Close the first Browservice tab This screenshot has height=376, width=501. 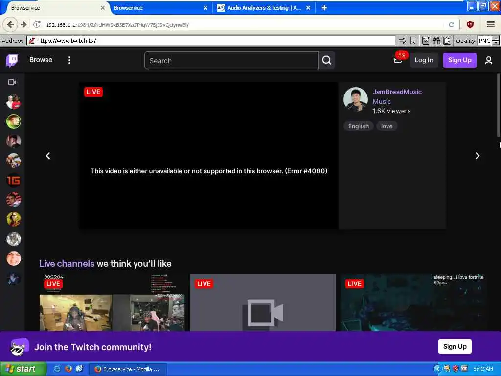[x=103, y=8]
